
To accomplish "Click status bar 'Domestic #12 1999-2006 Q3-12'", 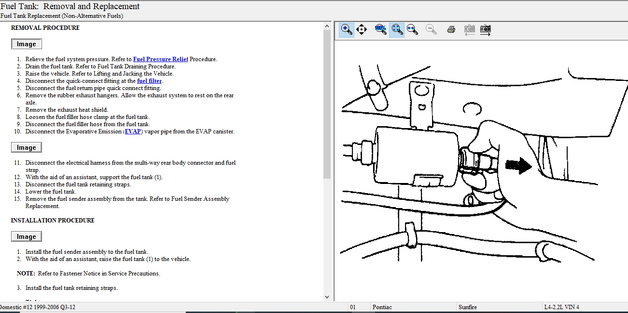I will click(x=38, y=307).
